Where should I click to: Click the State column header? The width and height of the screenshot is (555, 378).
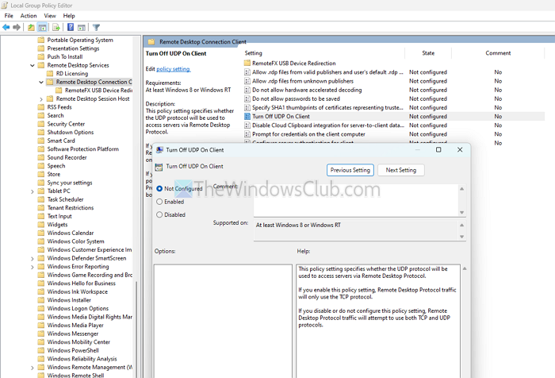[428, 53]
